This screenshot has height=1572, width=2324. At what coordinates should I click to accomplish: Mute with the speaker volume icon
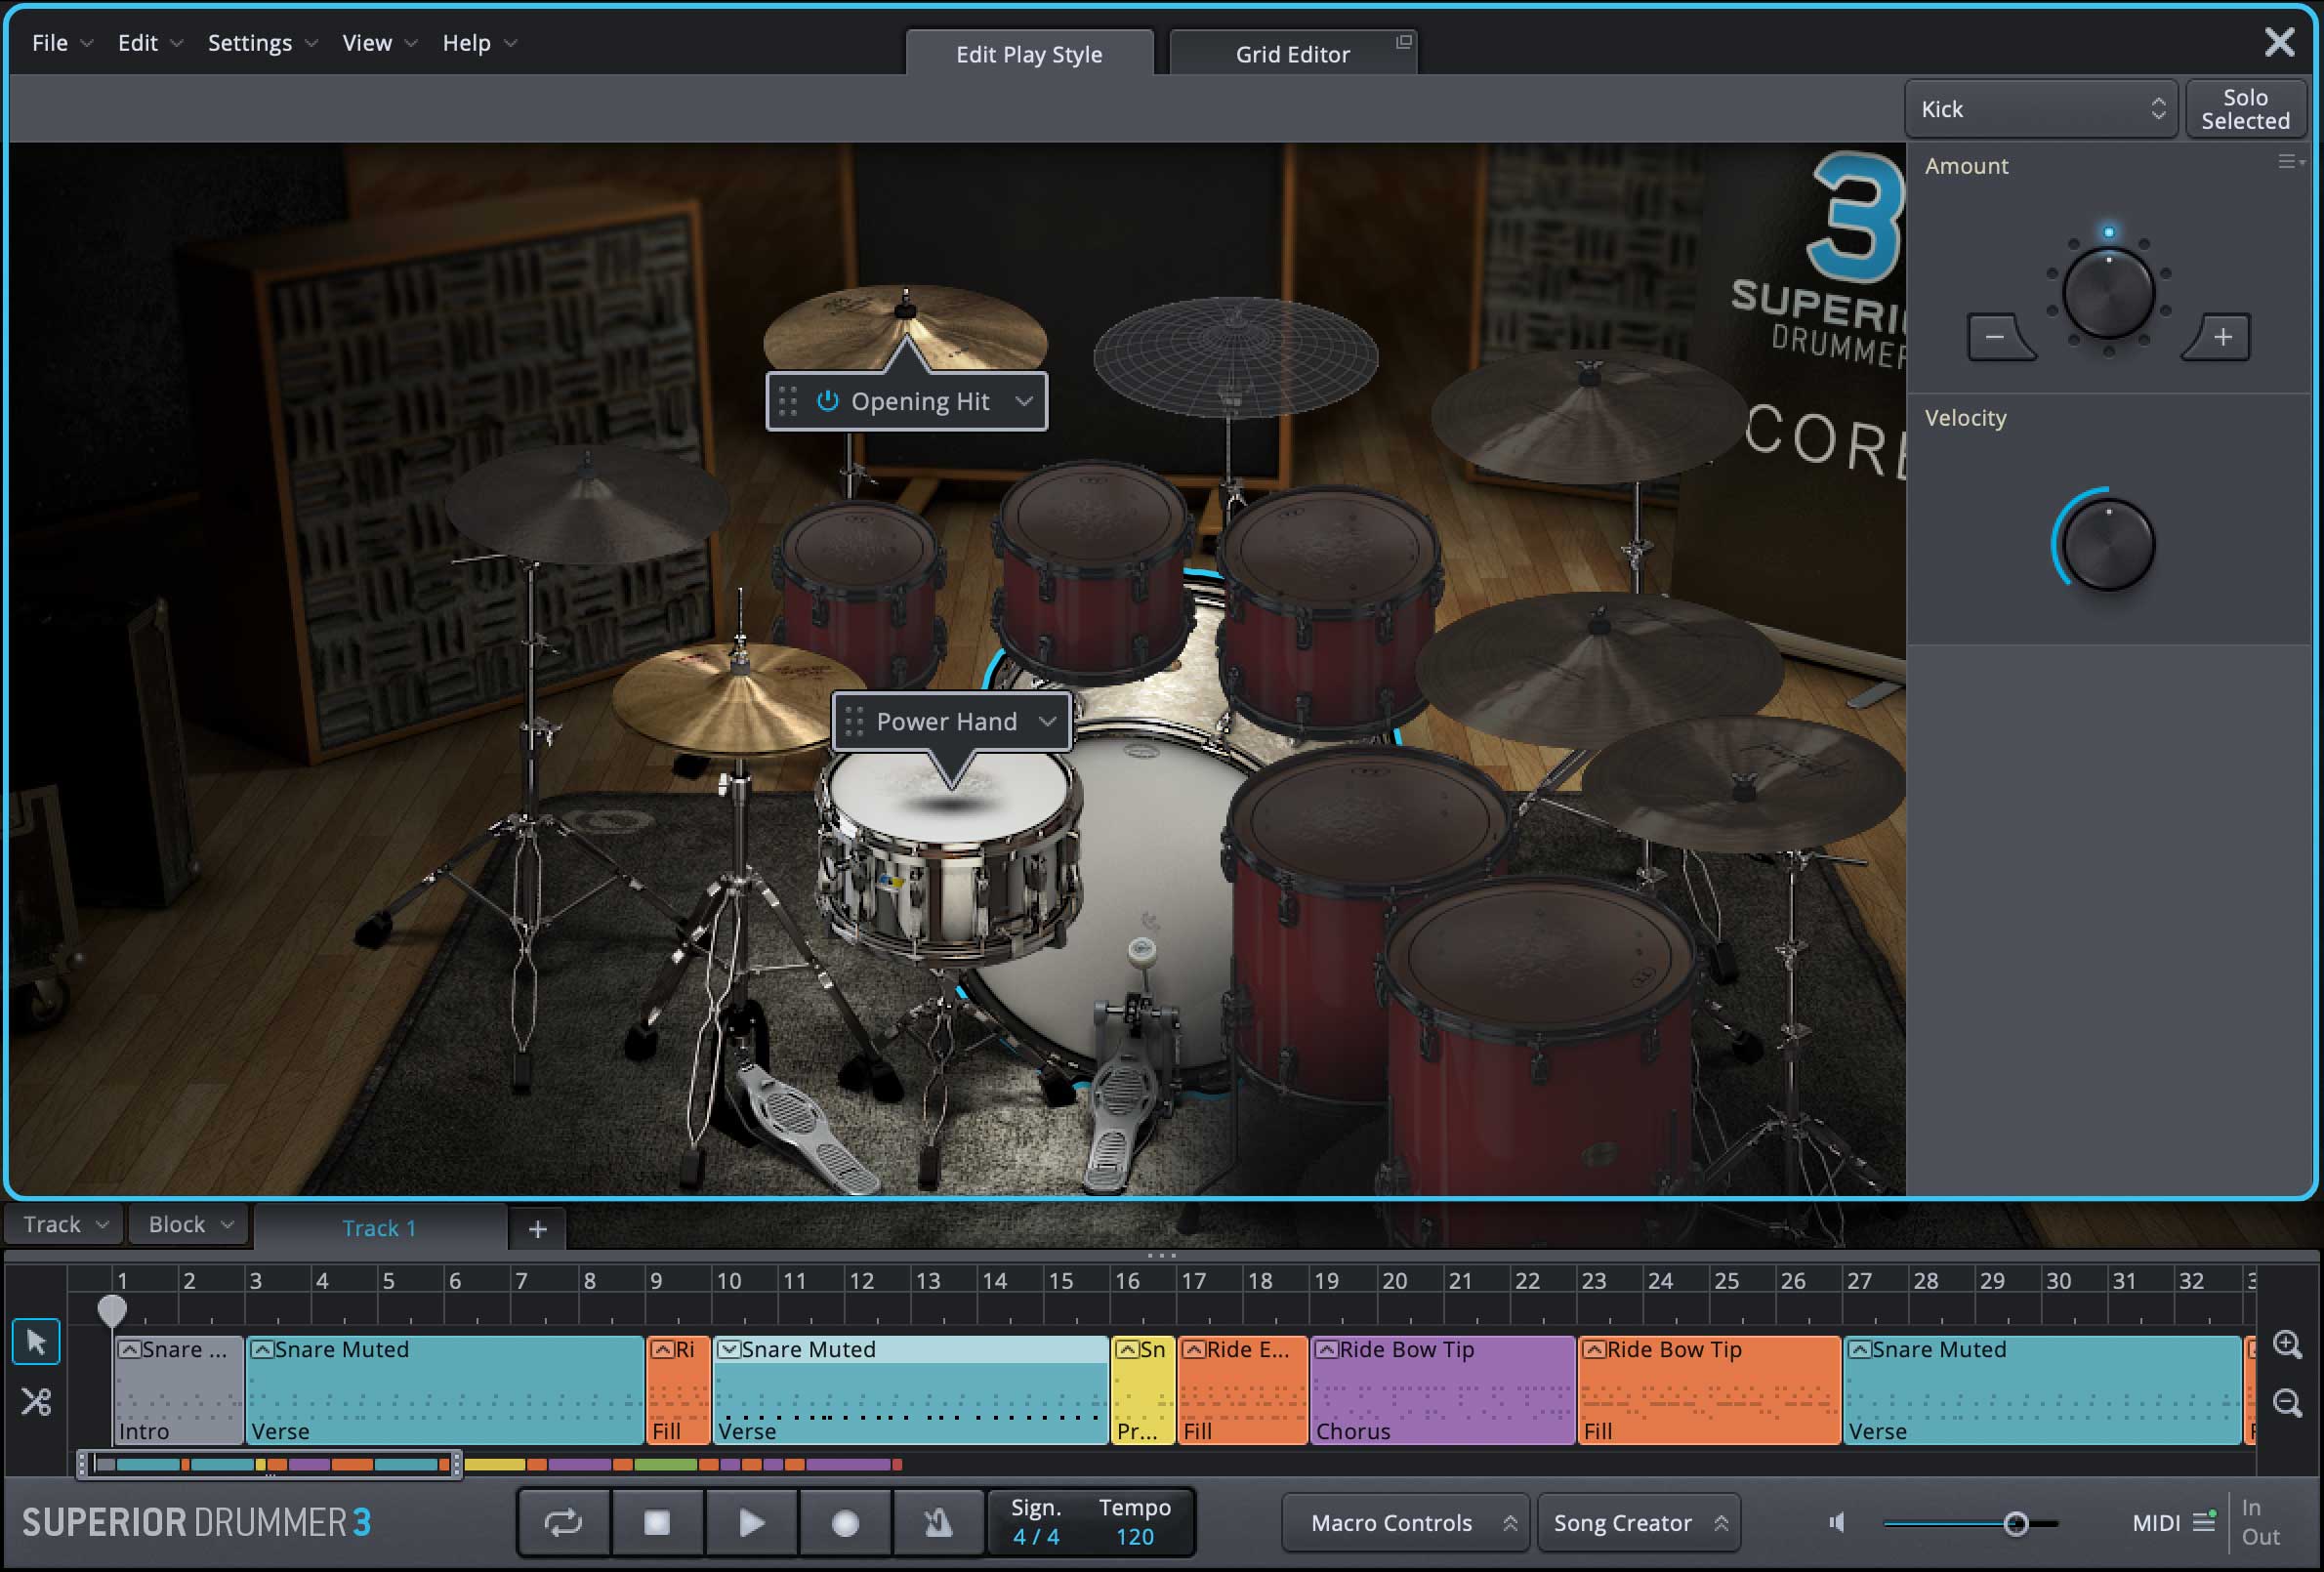point(1837,1522)
